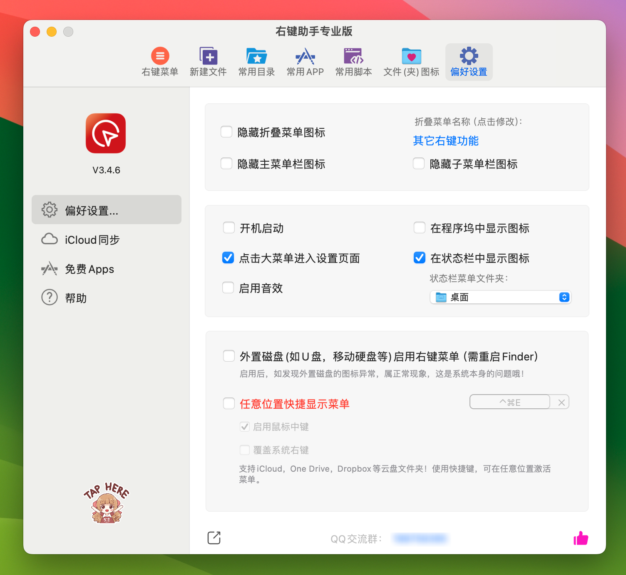
Task: Enable 外置磁盘启用右键菜单 checkbox
Action: point(229,356)
